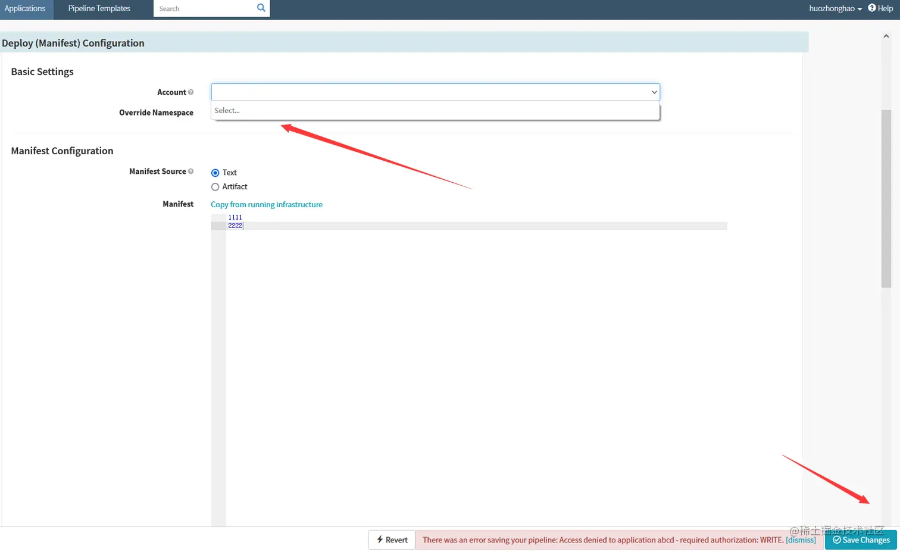Click Copy from running infrastructure link
Viewport: 900px width, 552px height.
tap(267, 204)
